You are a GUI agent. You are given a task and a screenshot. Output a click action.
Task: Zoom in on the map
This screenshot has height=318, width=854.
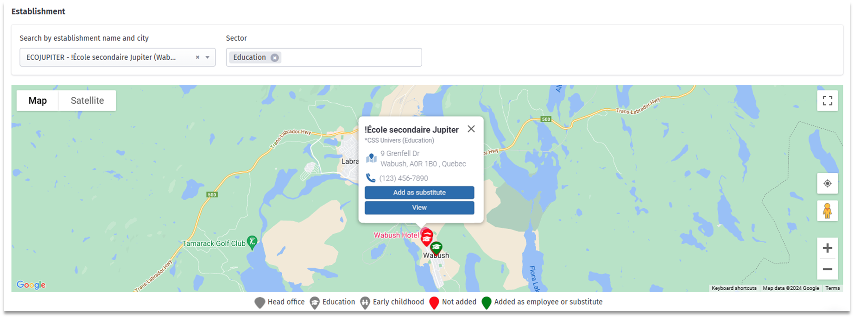(x=828, y=248)
